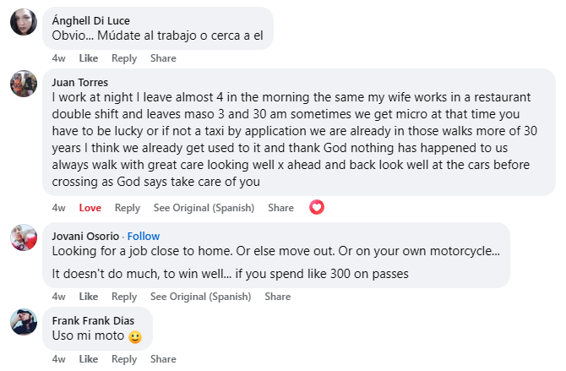Follow Jovani Osorio
The image size is (566, 371).
click(x=144, y=237)
